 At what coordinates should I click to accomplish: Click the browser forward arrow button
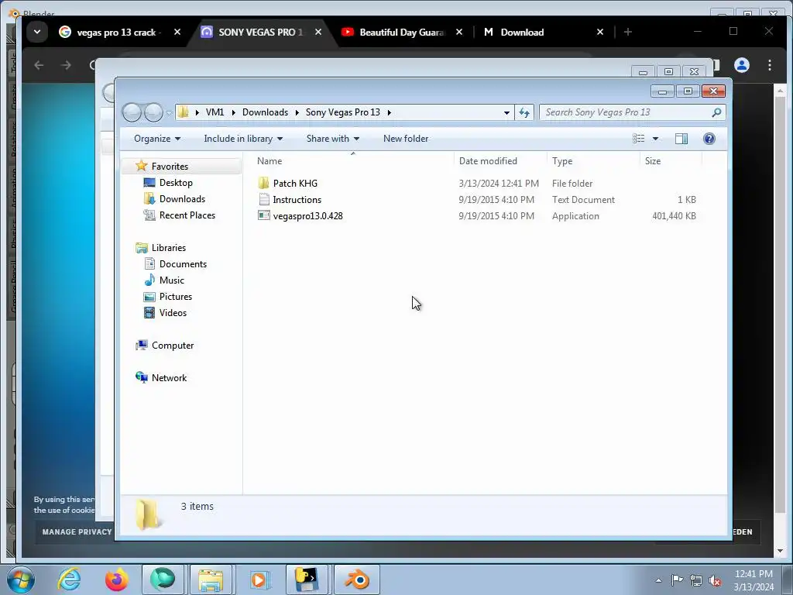coord(67,65)
